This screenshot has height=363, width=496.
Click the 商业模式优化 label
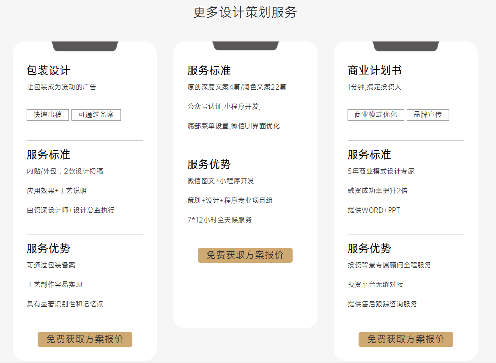tap(375, 115)
